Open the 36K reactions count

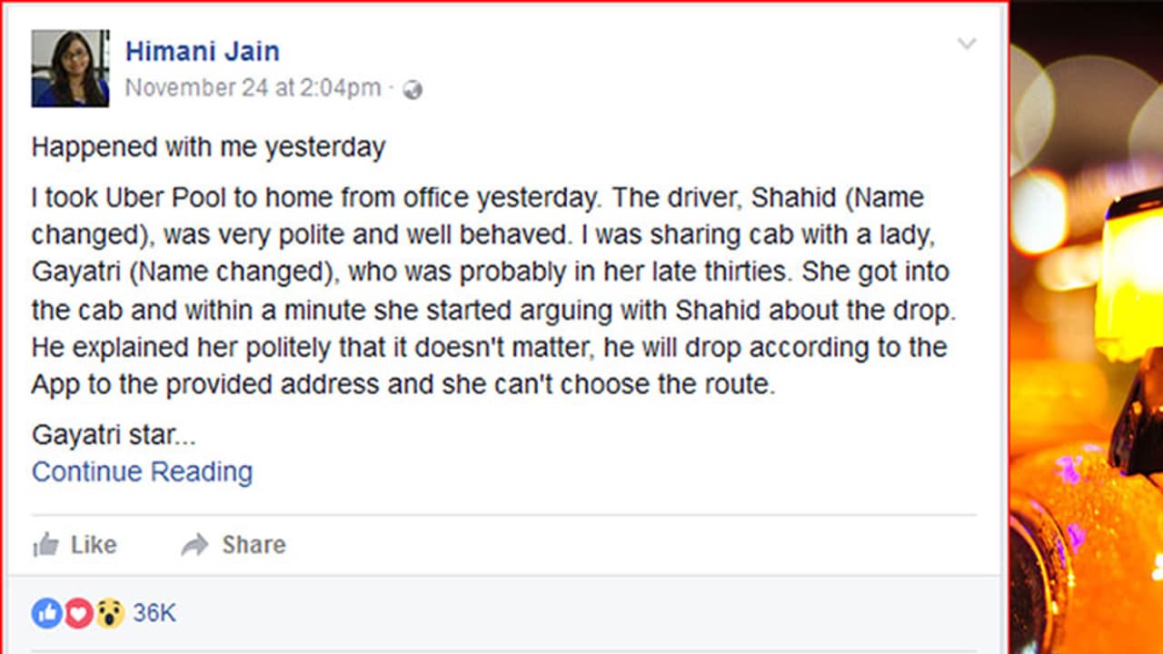154,613
